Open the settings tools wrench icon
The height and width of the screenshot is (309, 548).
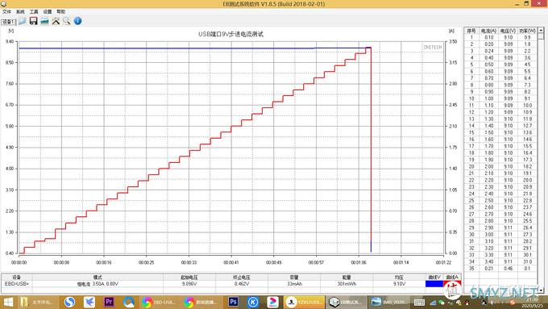[x=56, y=21]
